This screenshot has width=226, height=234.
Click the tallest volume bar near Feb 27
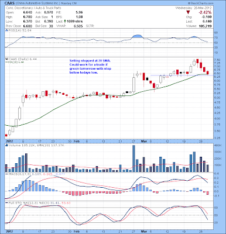133,159
